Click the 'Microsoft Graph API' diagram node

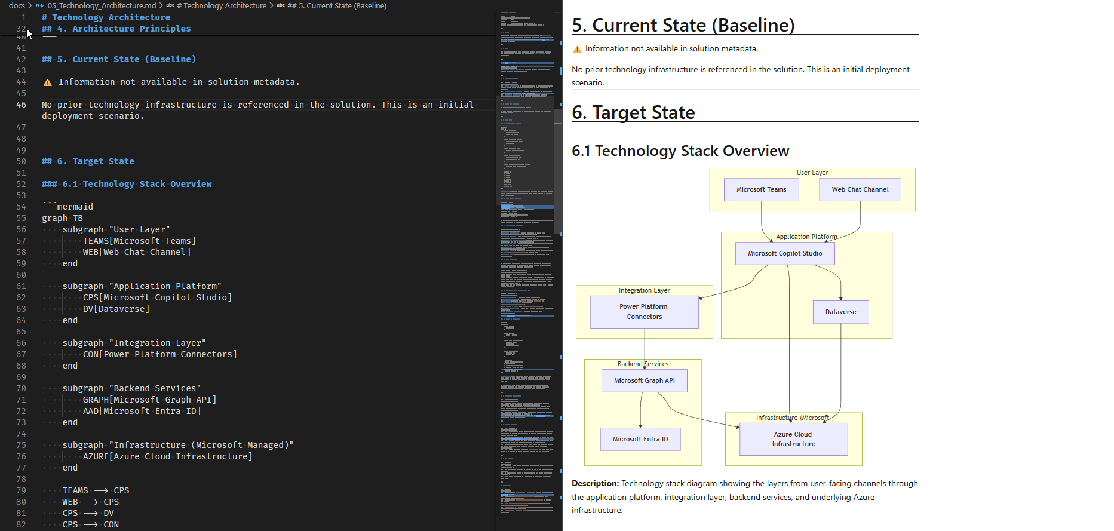point(644,380)
